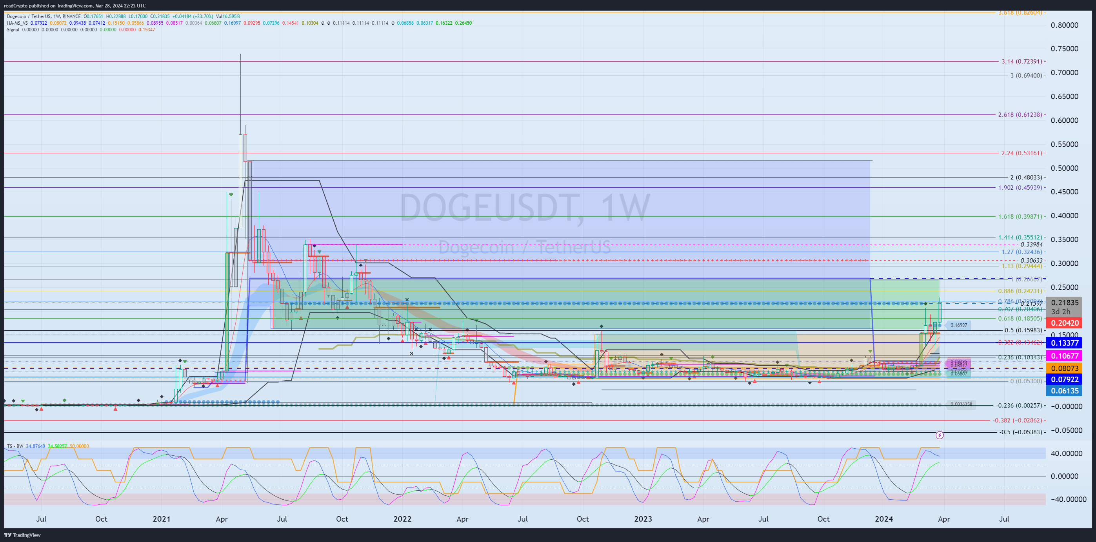
Task: Click the blue price label 0.07922
Action: pyautogui.click(x=1065, y=379)
